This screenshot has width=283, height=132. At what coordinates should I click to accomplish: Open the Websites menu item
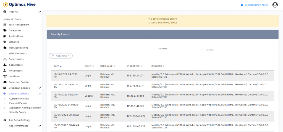[x=14, y=42]
